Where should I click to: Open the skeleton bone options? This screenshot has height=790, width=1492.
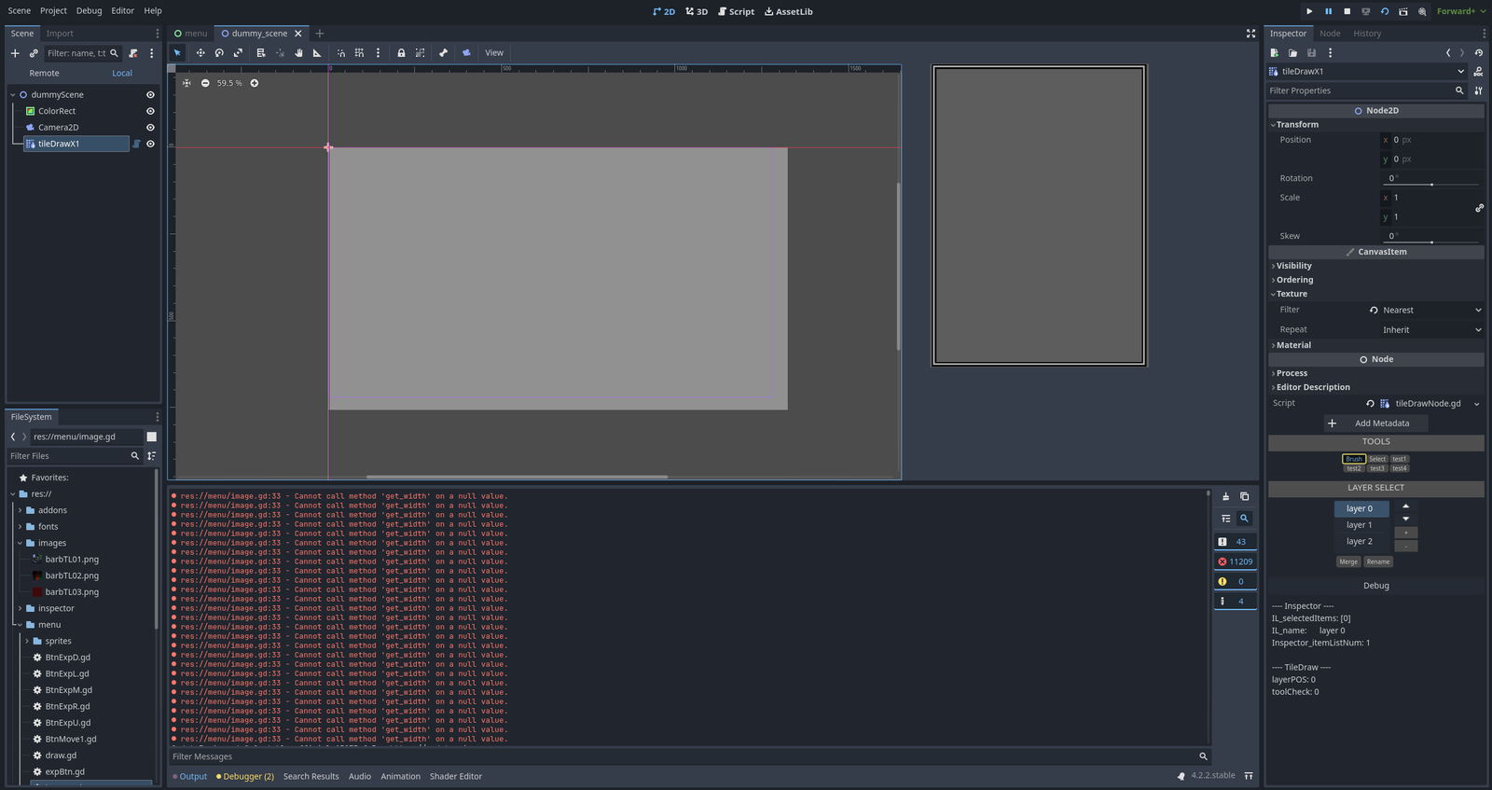[443, 53]
